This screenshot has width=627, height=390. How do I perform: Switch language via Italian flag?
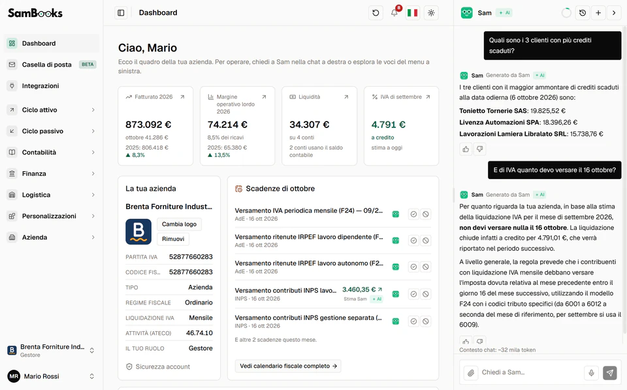coord(413,13)
